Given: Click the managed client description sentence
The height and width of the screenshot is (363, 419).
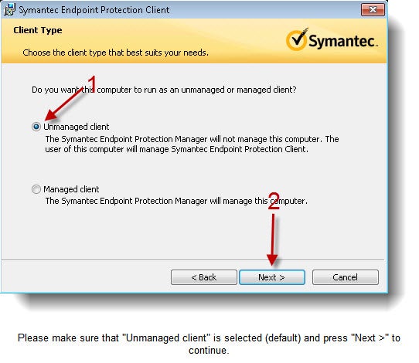Looking at the screenshot, I should coord(176,201).
